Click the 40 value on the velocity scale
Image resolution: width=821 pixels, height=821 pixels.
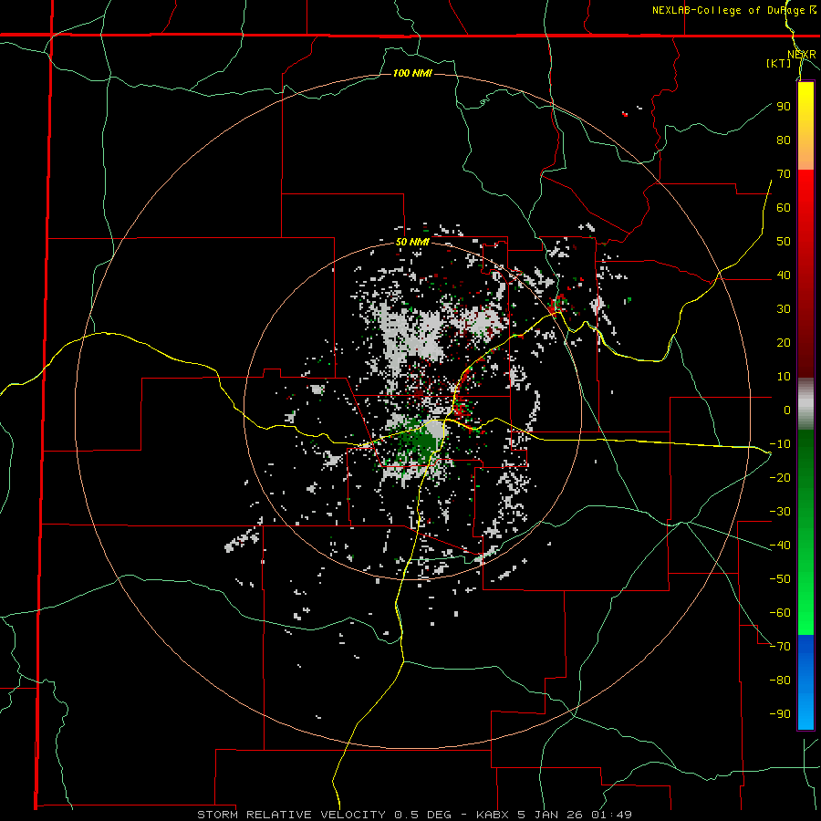pos(784,275)
